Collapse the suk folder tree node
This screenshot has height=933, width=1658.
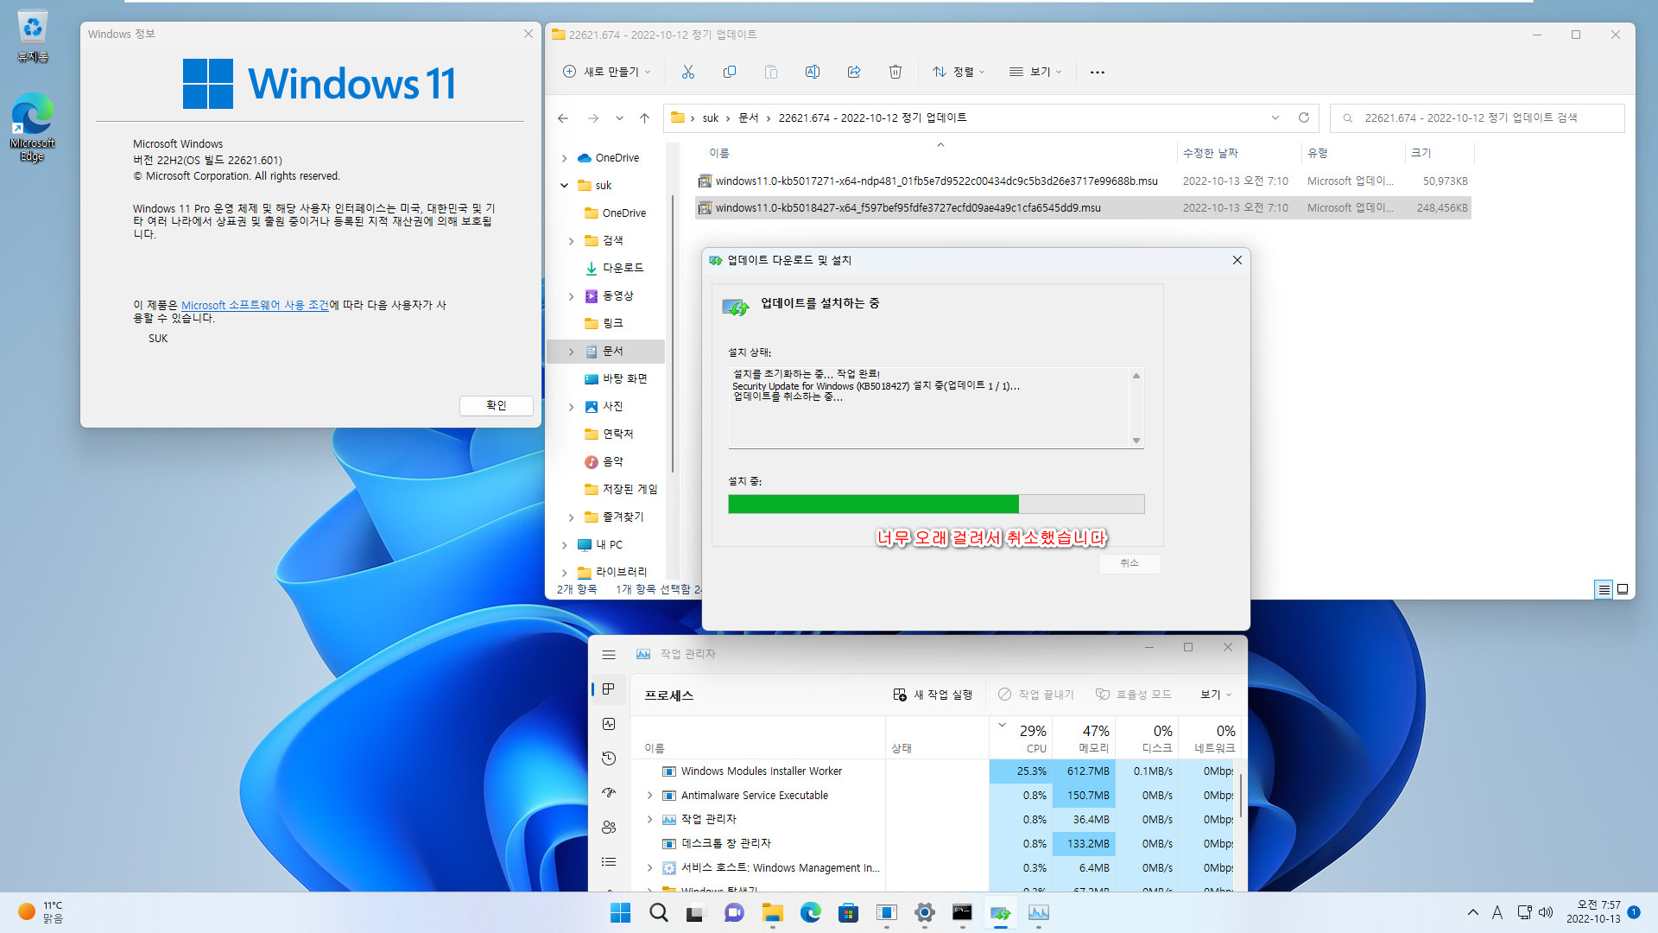(x=564, y=186)
